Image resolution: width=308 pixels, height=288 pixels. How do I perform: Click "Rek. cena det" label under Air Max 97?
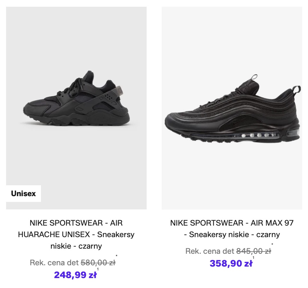tap(210, 251)
